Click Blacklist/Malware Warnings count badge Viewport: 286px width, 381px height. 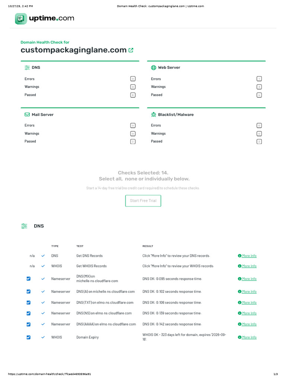click(x=259, y=134)
